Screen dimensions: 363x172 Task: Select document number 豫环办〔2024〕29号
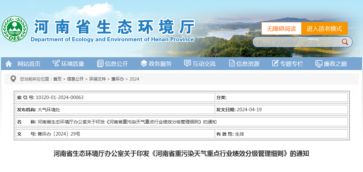point(59,134)
